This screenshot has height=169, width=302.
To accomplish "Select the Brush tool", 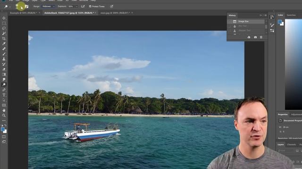I will [4, 54].
